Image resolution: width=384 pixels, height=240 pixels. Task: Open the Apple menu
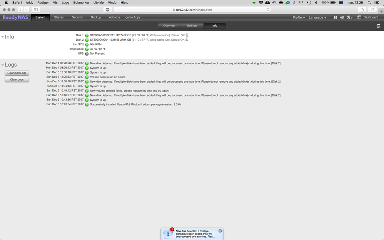tap(6, 2)
